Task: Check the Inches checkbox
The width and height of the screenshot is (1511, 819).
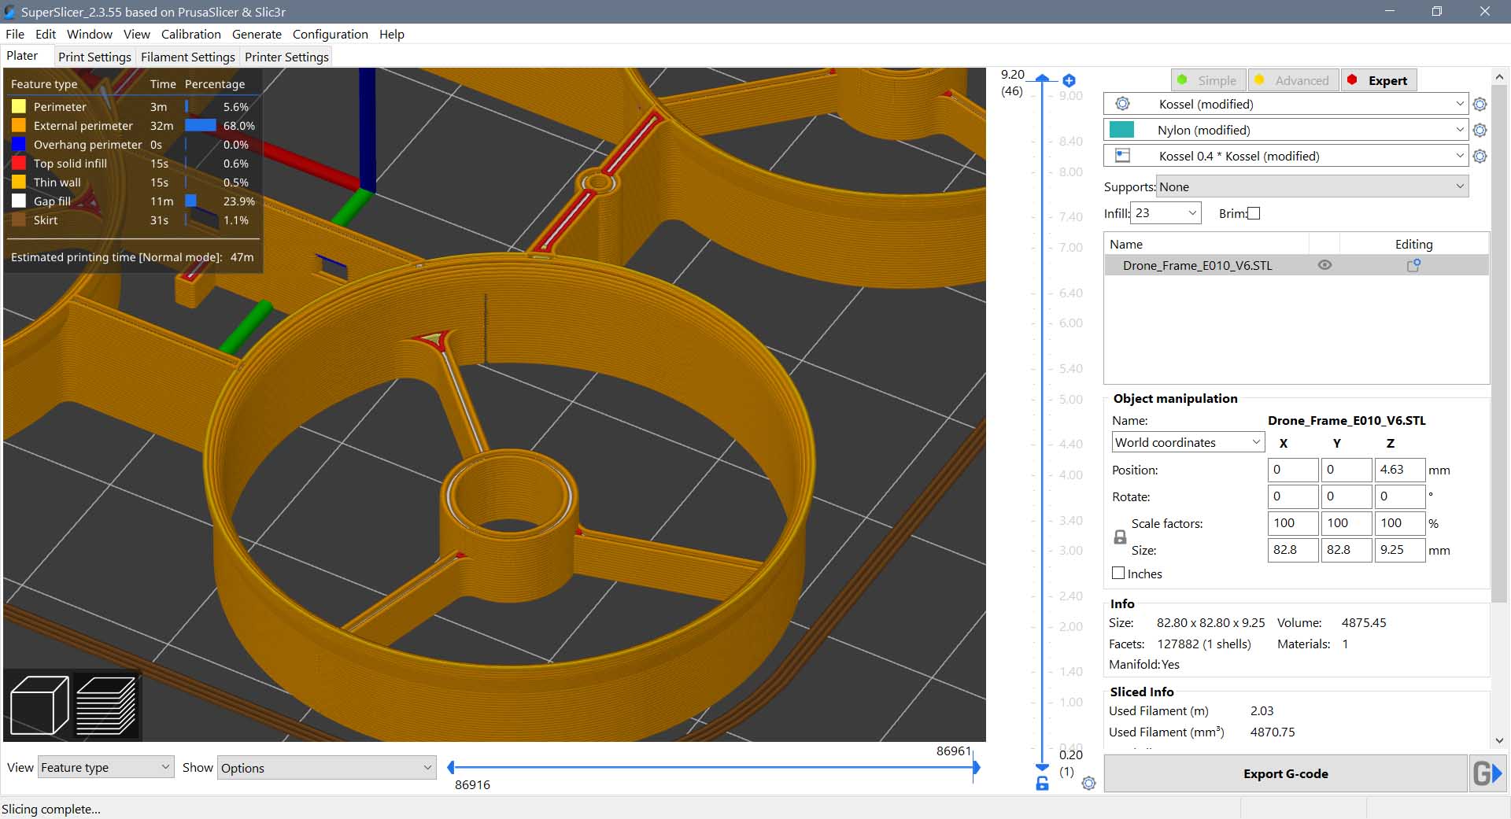Action: pos(1118,574)
